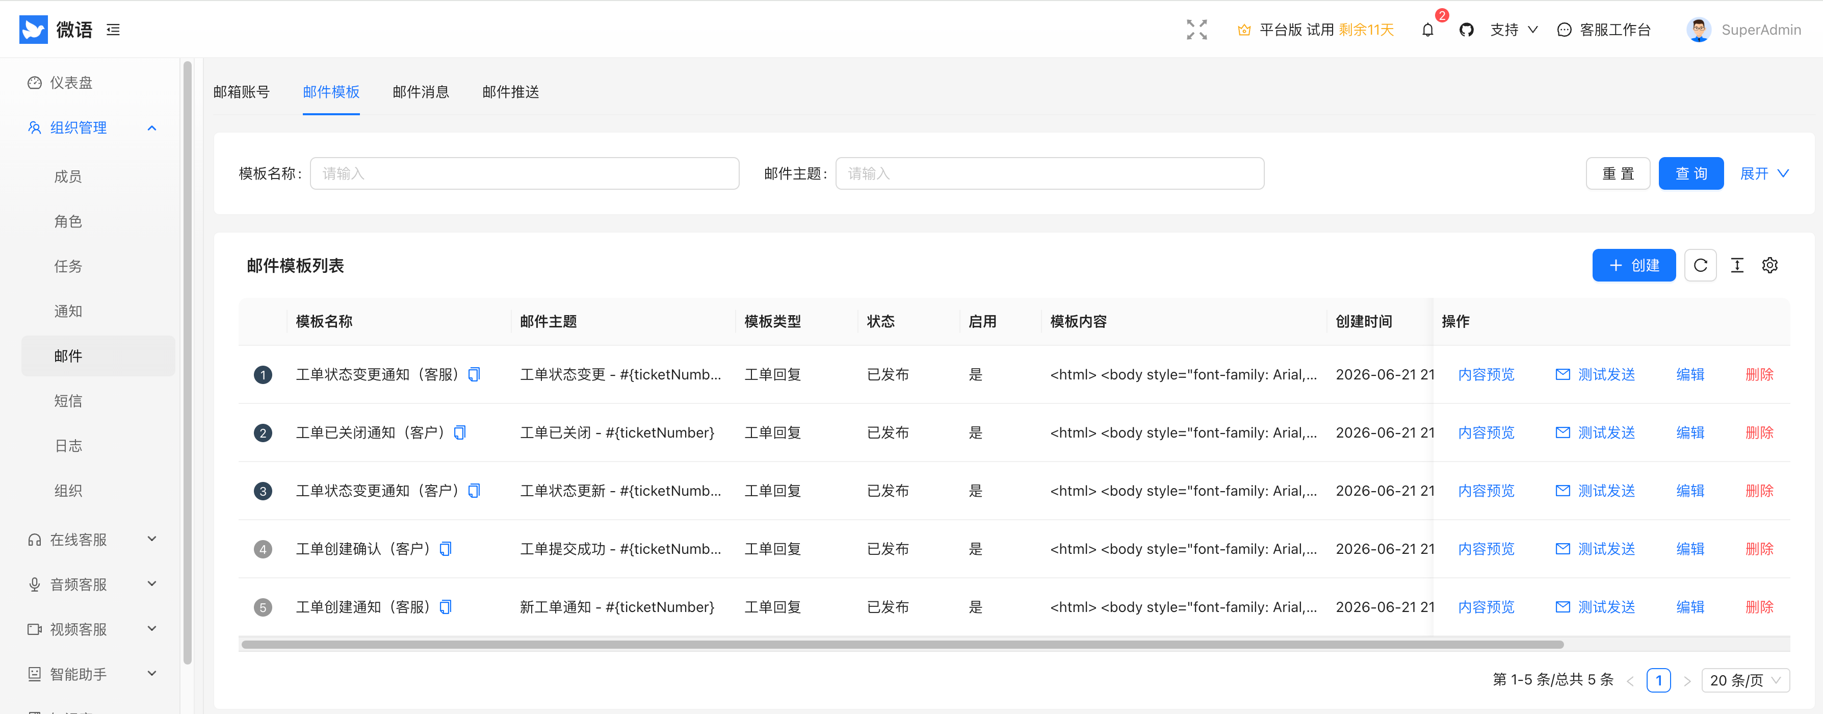Open 客服工作台 from the header
The image size is (1823, 714).
pyautogui.click(x=1604, y=30)
